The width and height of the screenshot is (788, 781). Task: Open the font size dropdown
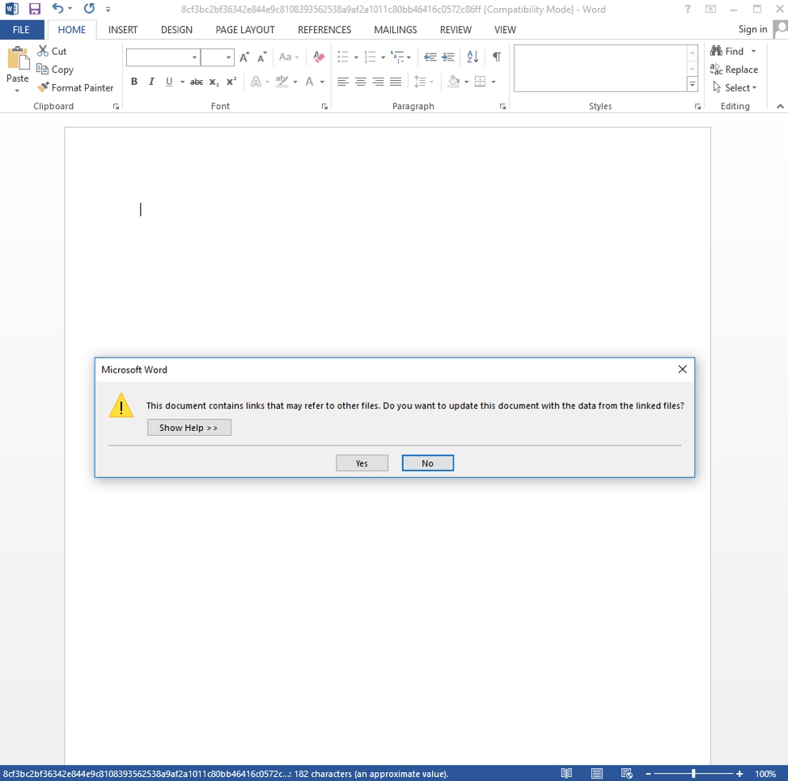tap(228, 57)
